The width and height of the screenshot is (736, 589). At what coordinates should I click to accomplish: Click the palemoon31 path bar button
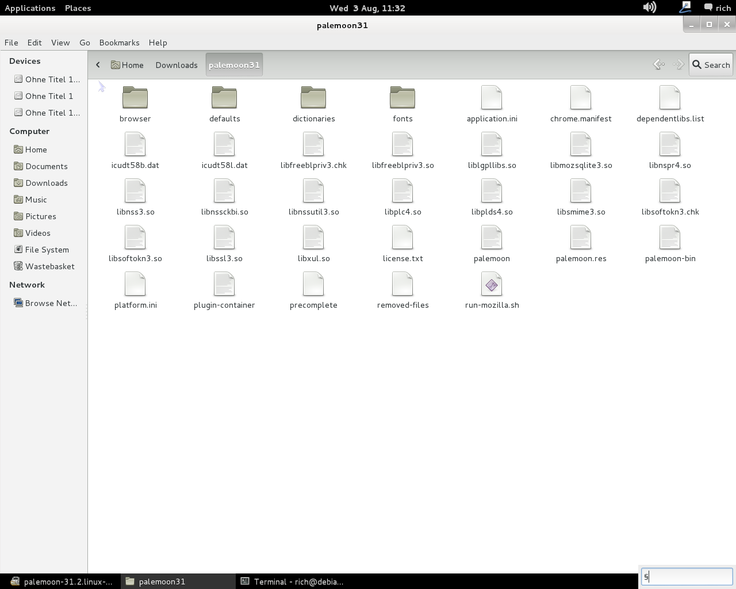(x=234, y=65)
